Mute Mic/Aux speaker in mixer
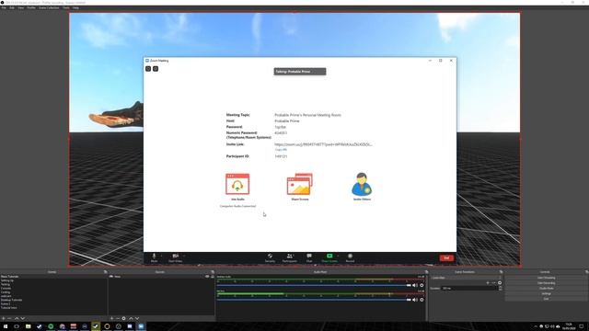Screen dimensions: 589x331 (415, 300)
